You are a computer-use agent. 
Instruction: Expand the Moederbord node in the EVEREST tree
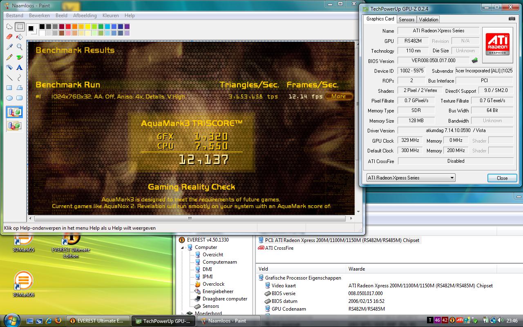(x=182, y=314)
